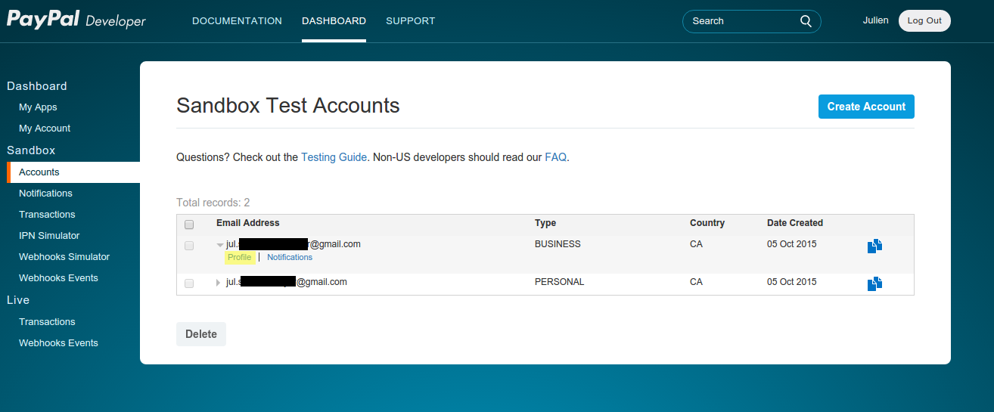This screenshot has height=412, width=994.
Task: Check the PERSONAL account row checkbox
Action: coord(189,283)
